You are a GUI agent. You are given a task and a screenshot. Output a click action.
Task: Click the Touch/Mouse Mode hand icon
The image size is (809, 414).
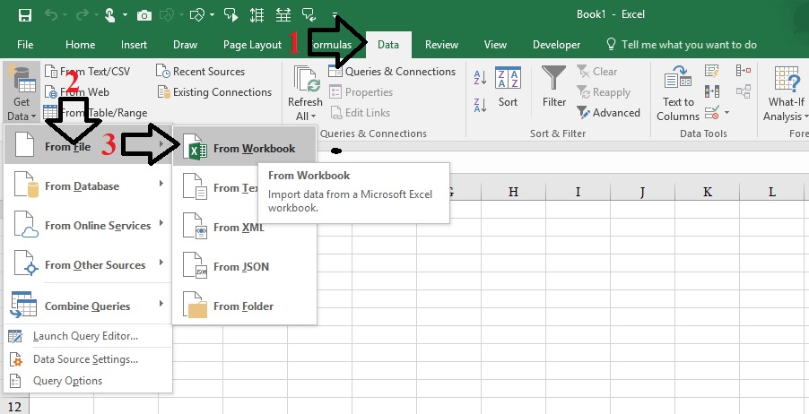click(110, 15)
